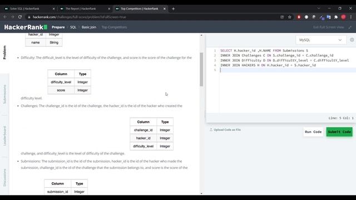Click 'Difficulty' in editor line 3
The image size is (356, 200).
tap(251, 61)
